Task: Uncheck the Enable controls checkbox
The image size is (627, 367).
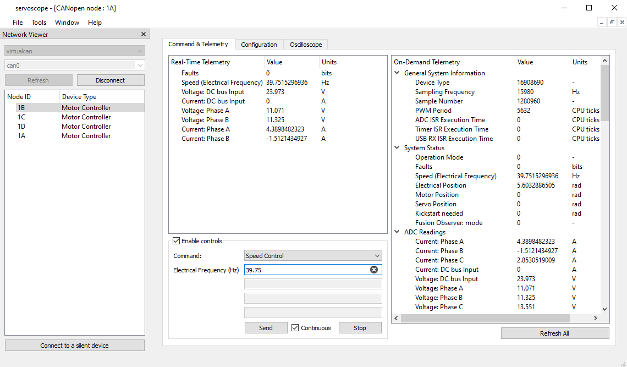Action: tap(177, 240)
